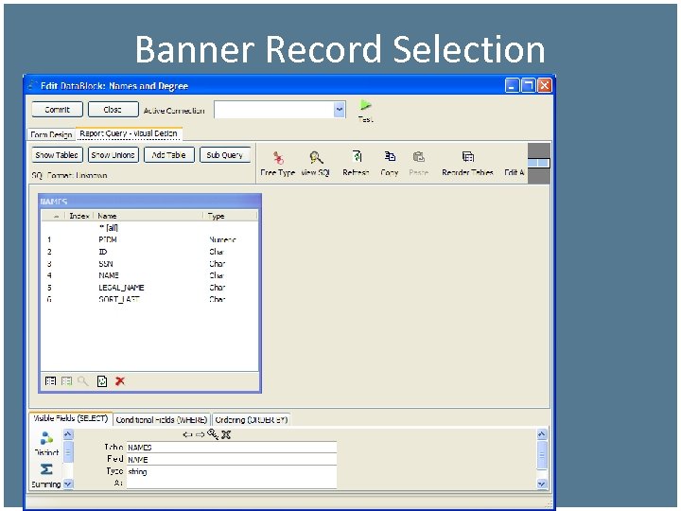
Task: Switch to Conditional Fields (WHERE) tab
Action: (162, 420)
